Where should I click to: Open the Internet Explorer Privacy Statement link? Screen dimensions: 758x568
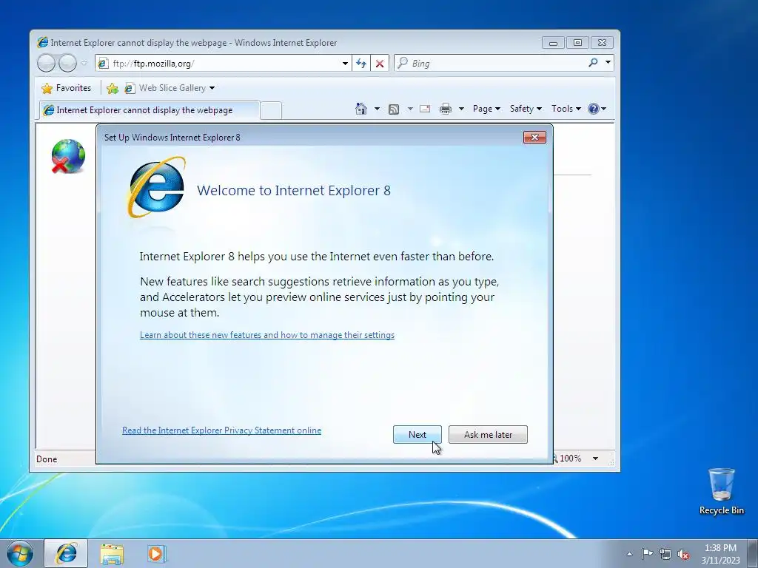[x=221, y=430]
